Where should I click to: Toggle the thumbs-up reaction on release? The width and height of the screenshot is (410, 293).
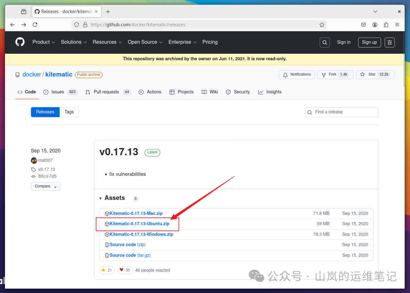107,270
